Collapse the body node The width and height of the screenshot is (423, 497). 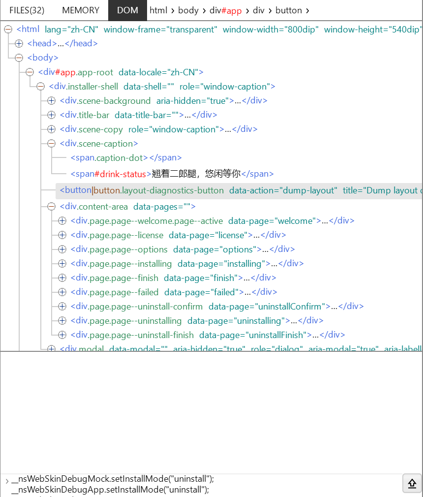click(19, 58)
